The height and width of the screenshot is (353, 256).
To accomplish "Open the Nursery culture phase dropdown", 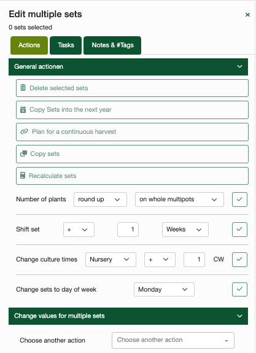I will tap(111, 259).
